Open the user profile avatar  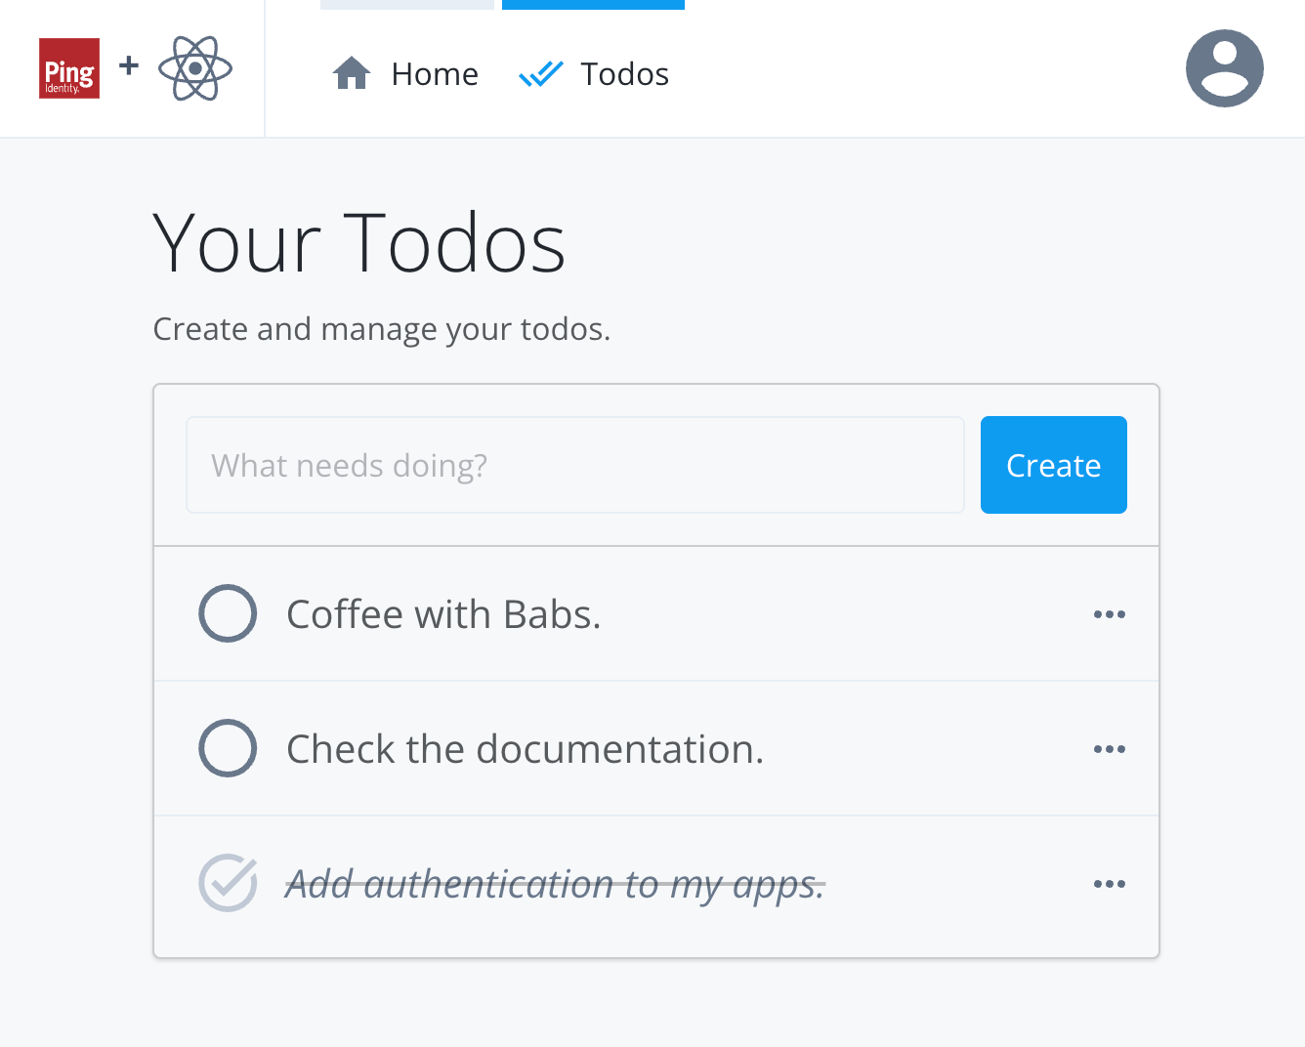click(x=1225, y=68)
